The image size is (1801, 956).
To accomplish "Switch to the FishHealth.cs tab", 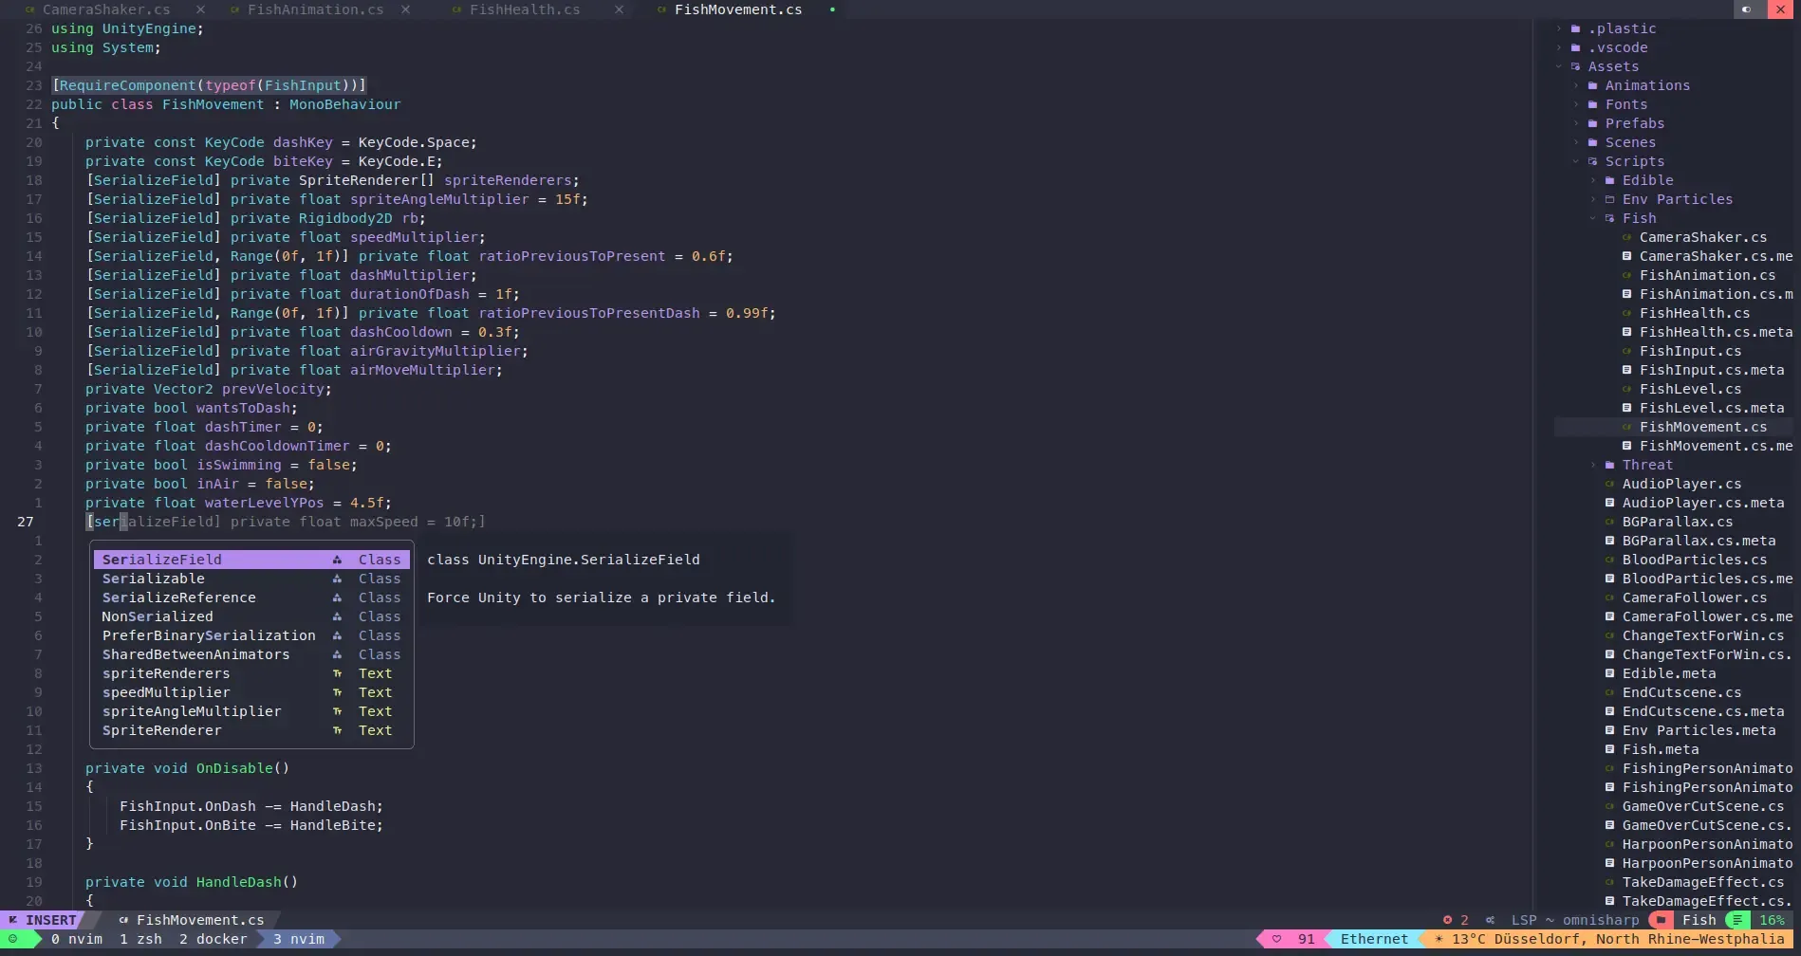I will click(x=524, y=9).
